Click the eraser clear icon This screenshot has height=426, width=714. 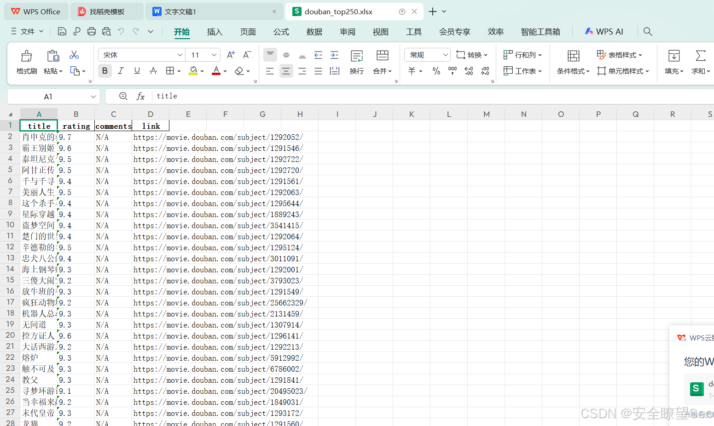[239, 71]
